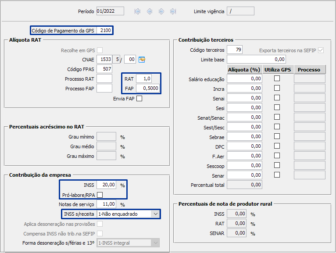The height and width of the screenshot is (253, 336).
Task: Click the Notas de serviço percentage field
Action: pos(106,204)
